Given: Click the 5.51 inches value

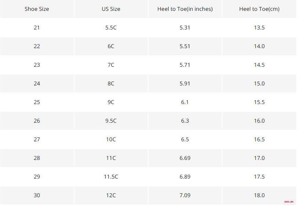Looking at the screenshot, I should [x=185, y=46].
